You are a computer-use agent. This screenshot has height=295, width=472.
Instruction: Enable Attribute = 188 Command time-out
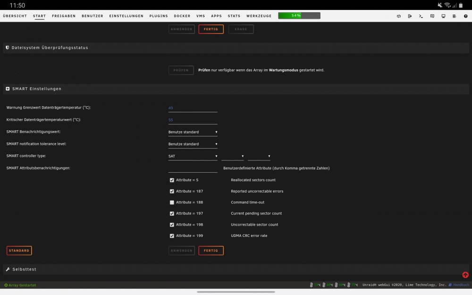(x=172, y=202)
